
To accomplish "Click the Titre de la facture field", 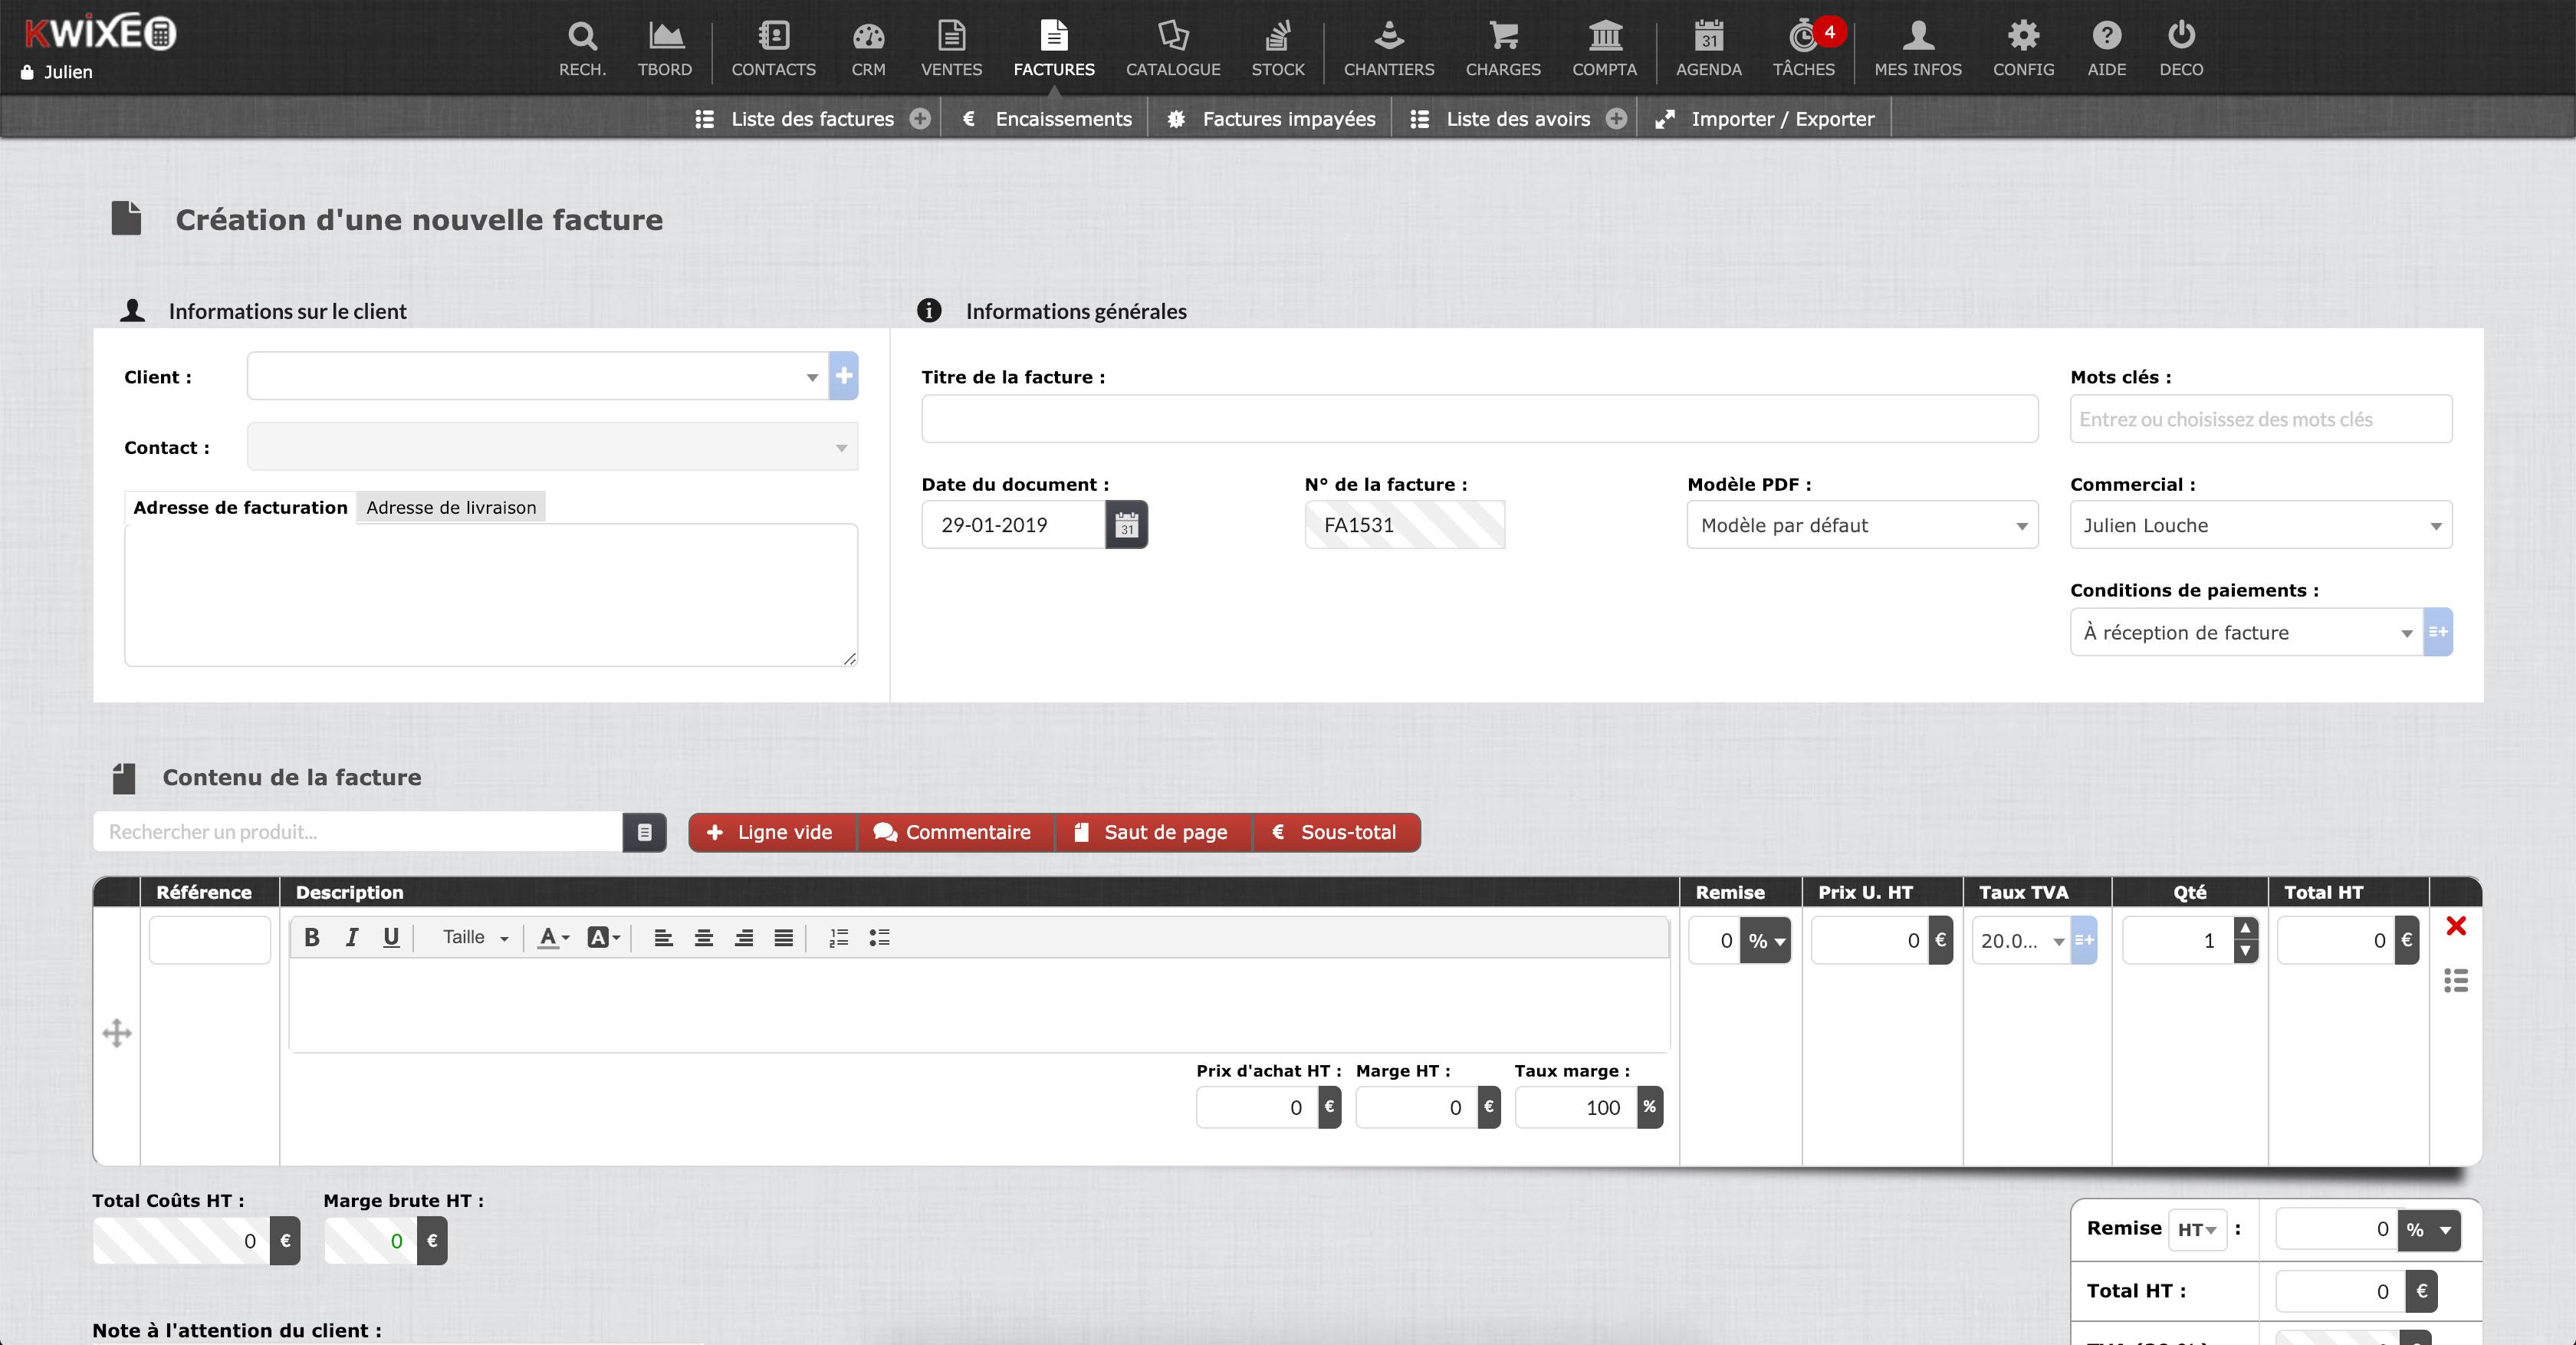I will (1479, 419).
